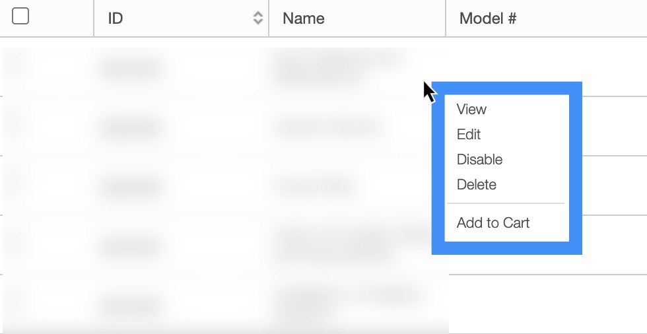
Task: Toggle the select-all checkbox in table header
Action: (20, 17)
